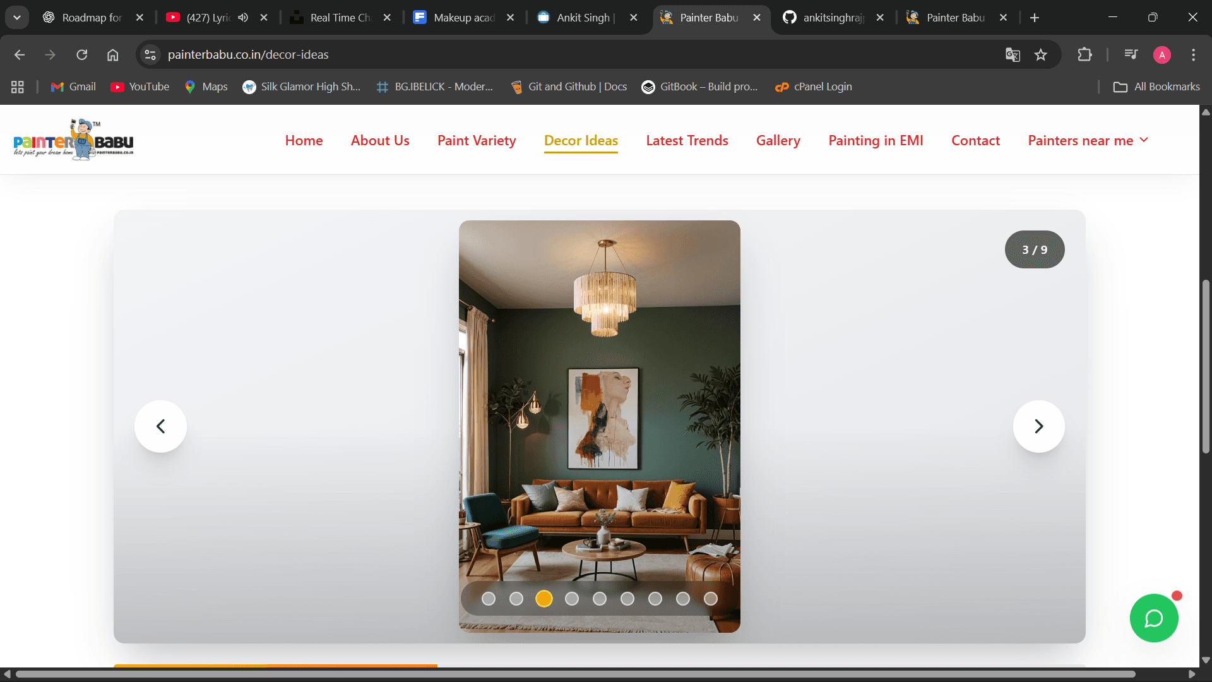Select the fifth carousel dot
This screenshot has height=682, width=1212.
pyautogui.click(x=599, y=599)
